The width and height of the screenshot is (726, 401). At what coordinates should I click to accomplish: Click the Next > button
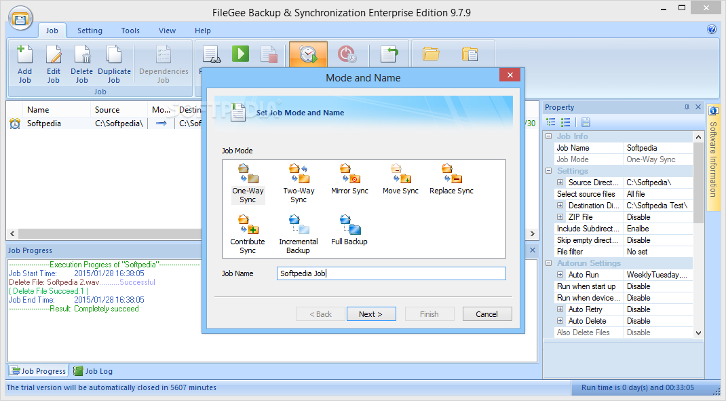pyautogui.click(x=371, y=314)
